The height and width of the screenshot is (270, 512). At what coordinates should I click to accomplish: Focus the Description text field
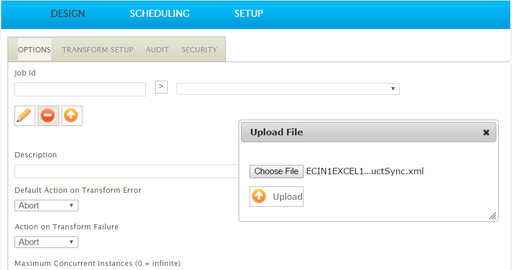point(127,171)
